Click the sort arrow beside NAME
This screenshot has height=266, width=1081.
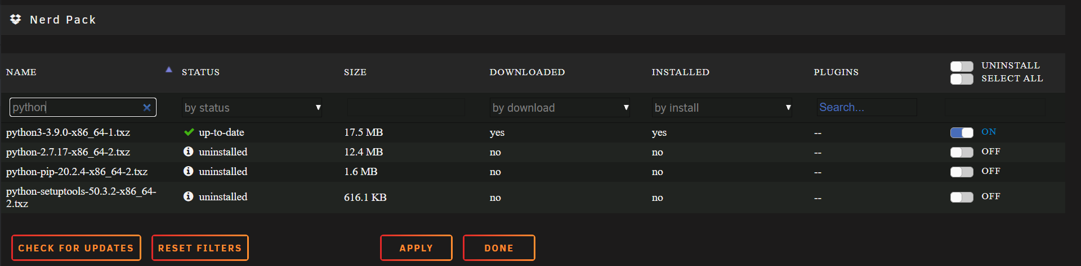(168, 70)
